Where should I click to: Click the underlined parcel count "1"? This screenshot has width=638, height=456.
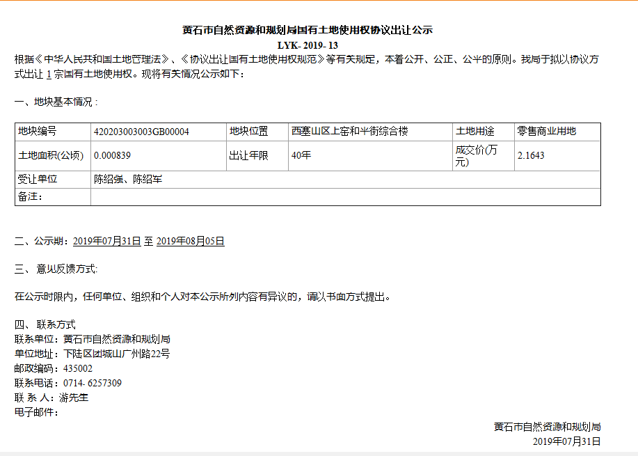pyautogui.click(x=48, y=74)
